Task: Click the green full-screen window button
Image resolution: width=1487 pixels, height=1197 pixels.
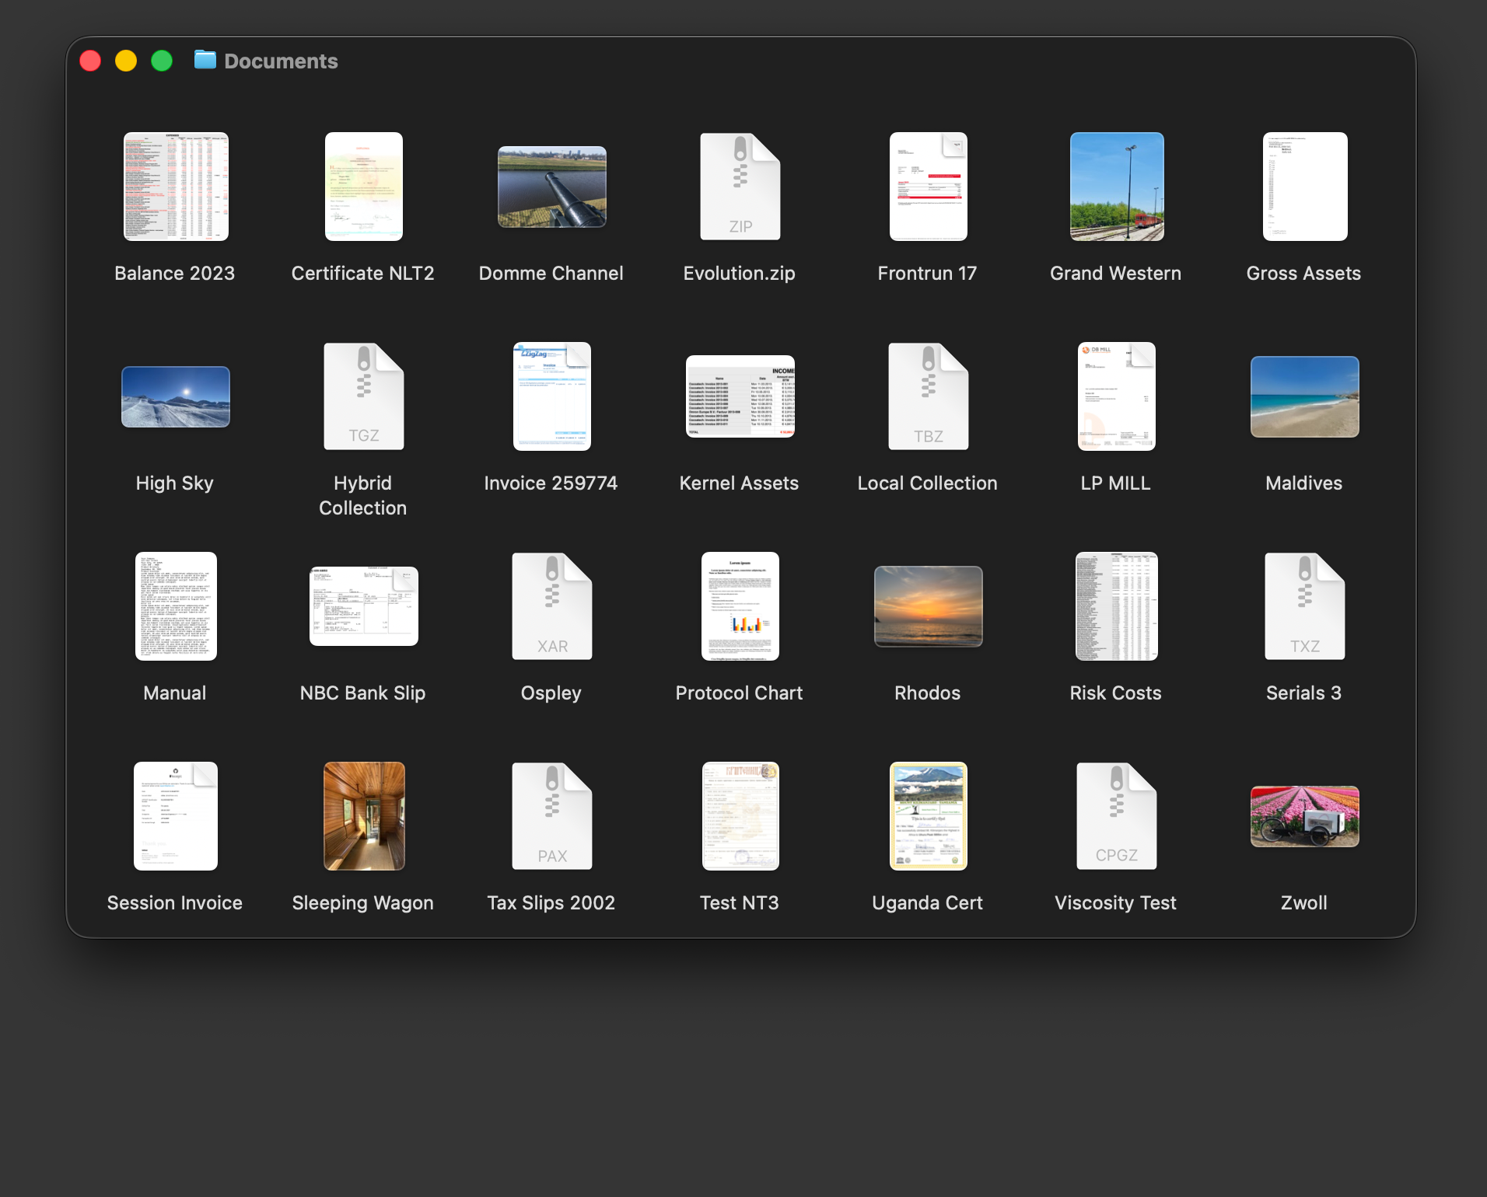Action: tap(162, 61)
